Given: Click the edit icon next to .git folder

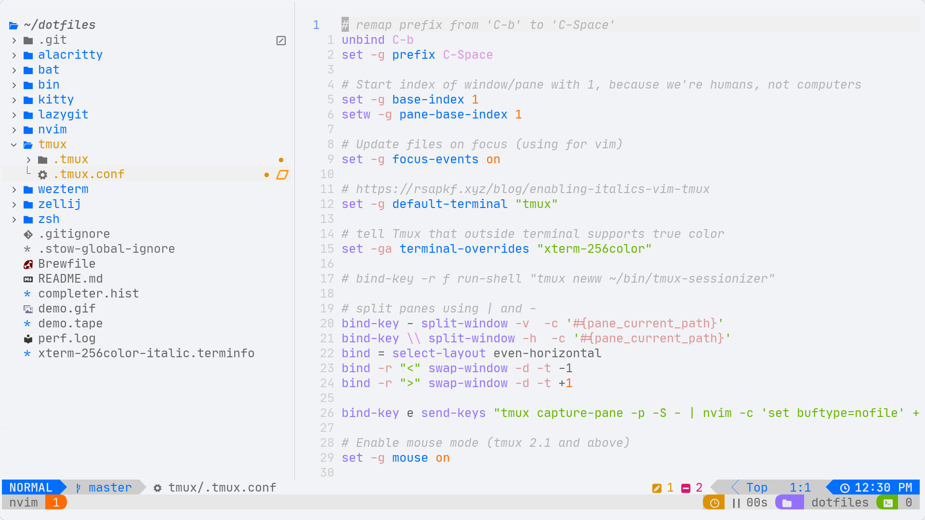Looking at the screenshot, I should [281, 40].
